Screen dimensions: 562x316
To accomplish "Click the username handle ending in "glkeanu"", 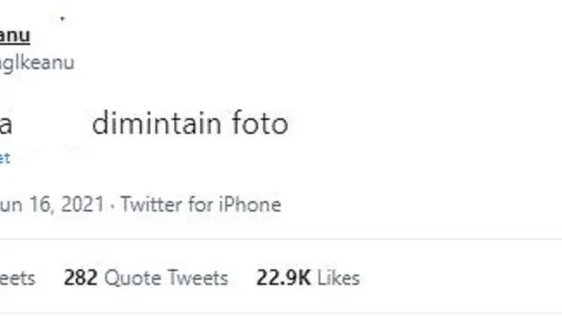I will point(37,62).
